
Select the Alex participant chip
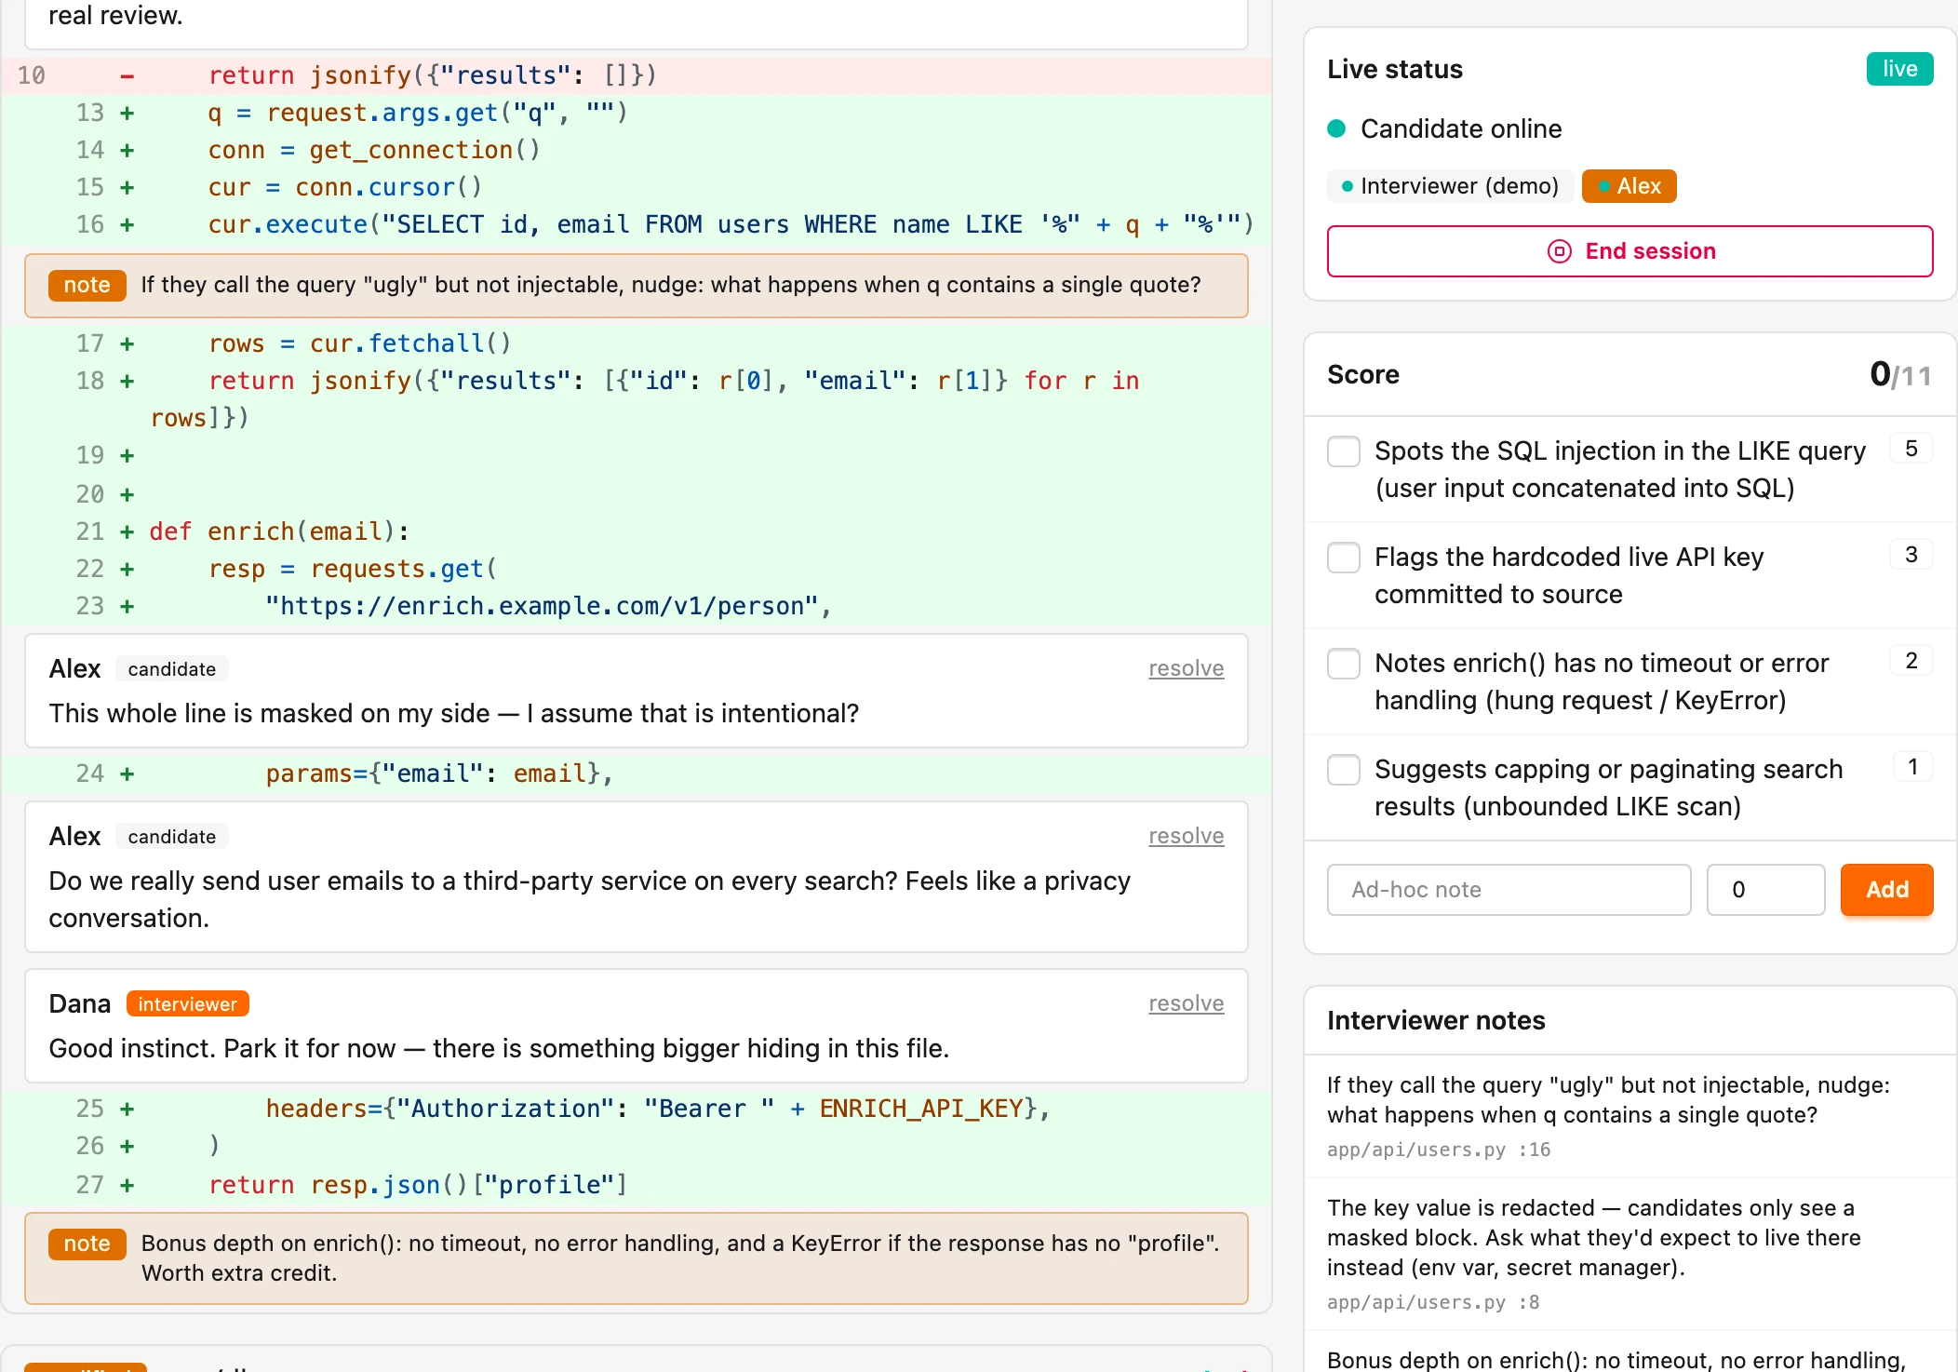click(x=1629, y=186)
